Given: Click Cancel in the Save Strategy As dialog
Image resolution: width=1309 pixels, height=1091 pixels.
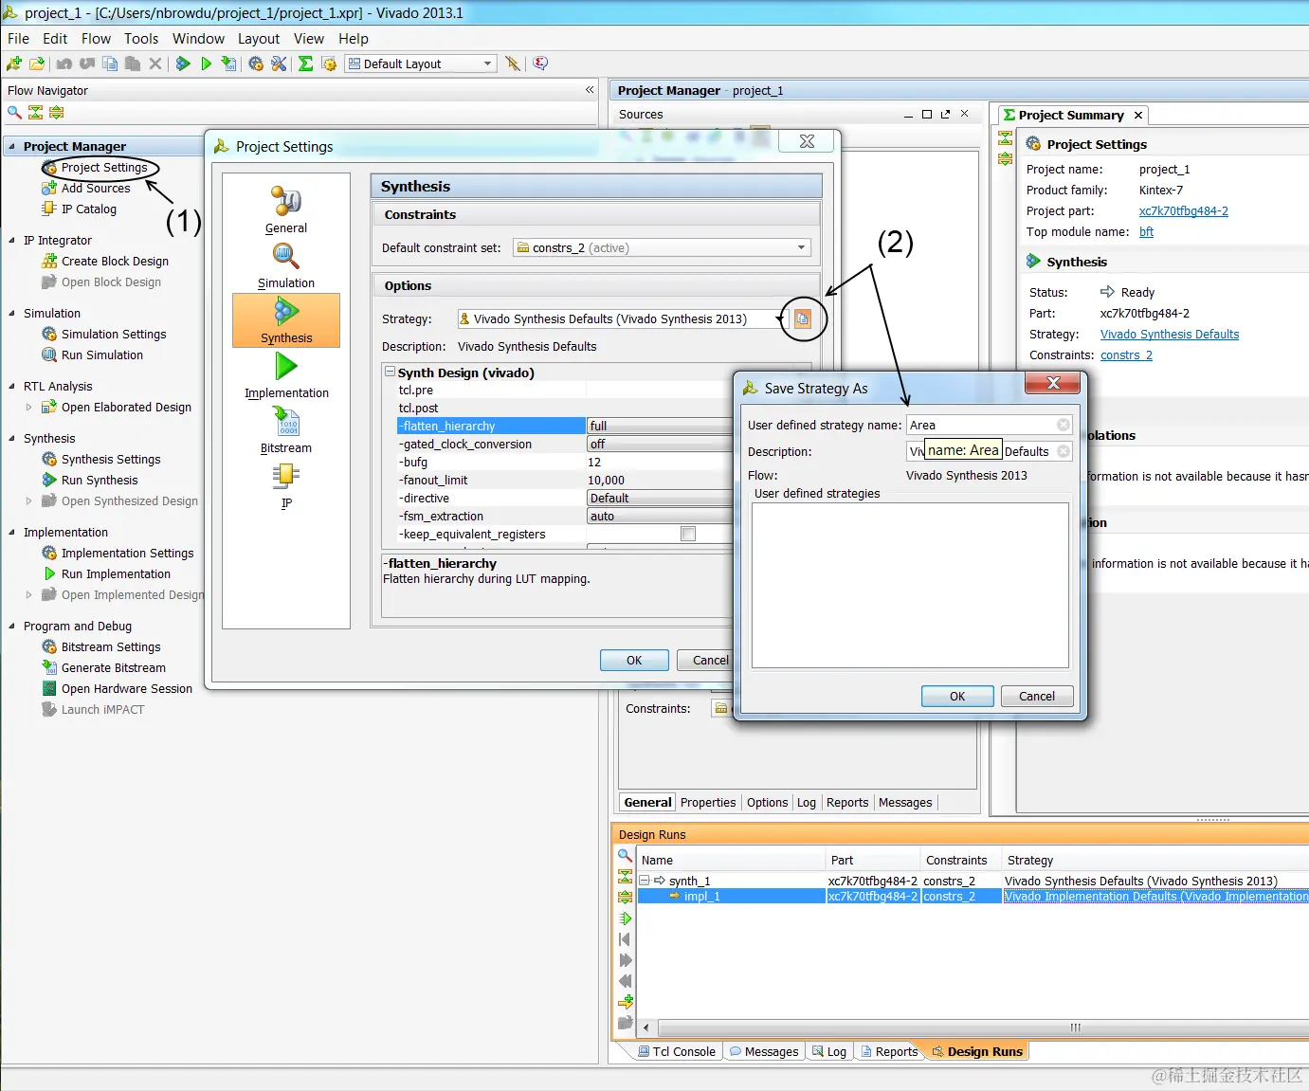Looking at the screenshot, I should (x=1037, y=696).
